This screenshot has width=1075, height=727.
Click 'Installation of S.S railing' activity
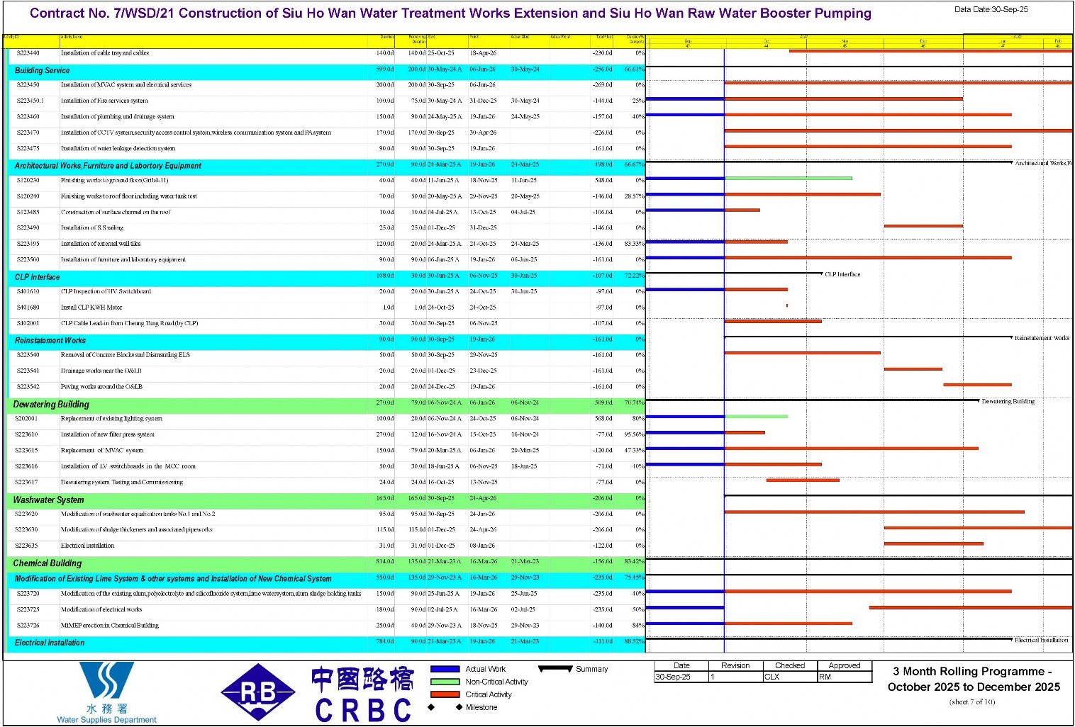tap(92, 228)
